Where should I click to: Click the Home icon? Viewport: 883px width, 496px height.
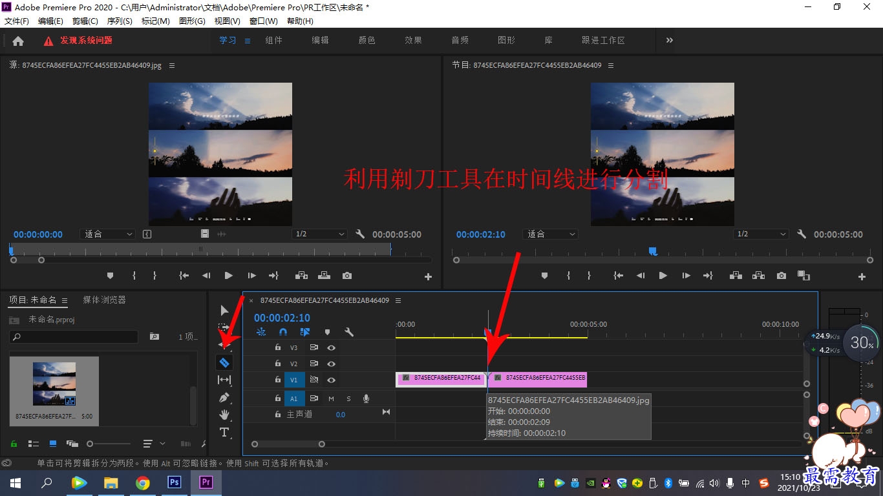pyautogui.click(x=18, y=41)
